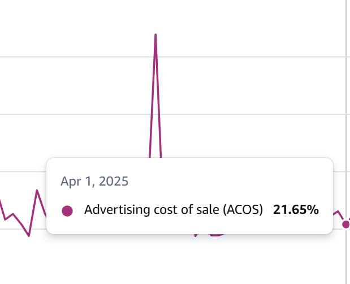The image size is (350, 284).
Task: Click the small peak just right of the tooltip
Action: click(x=338, y=211)
